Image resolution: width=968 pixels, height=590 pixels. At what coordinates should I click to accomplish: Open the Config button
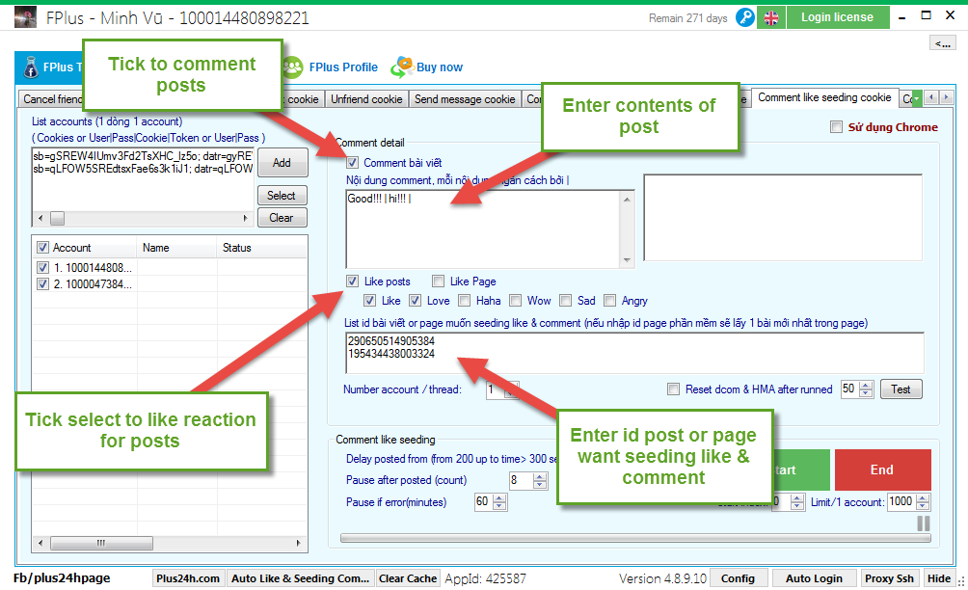pyautogui.click(x=738, y=578)
